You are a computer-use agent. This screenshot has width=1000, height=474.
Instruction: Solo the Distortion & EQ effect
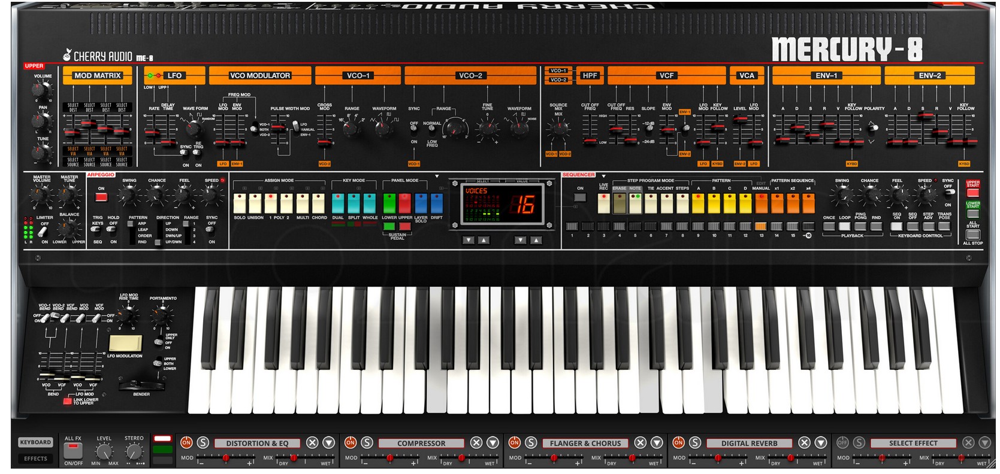[x=203, y=443]
